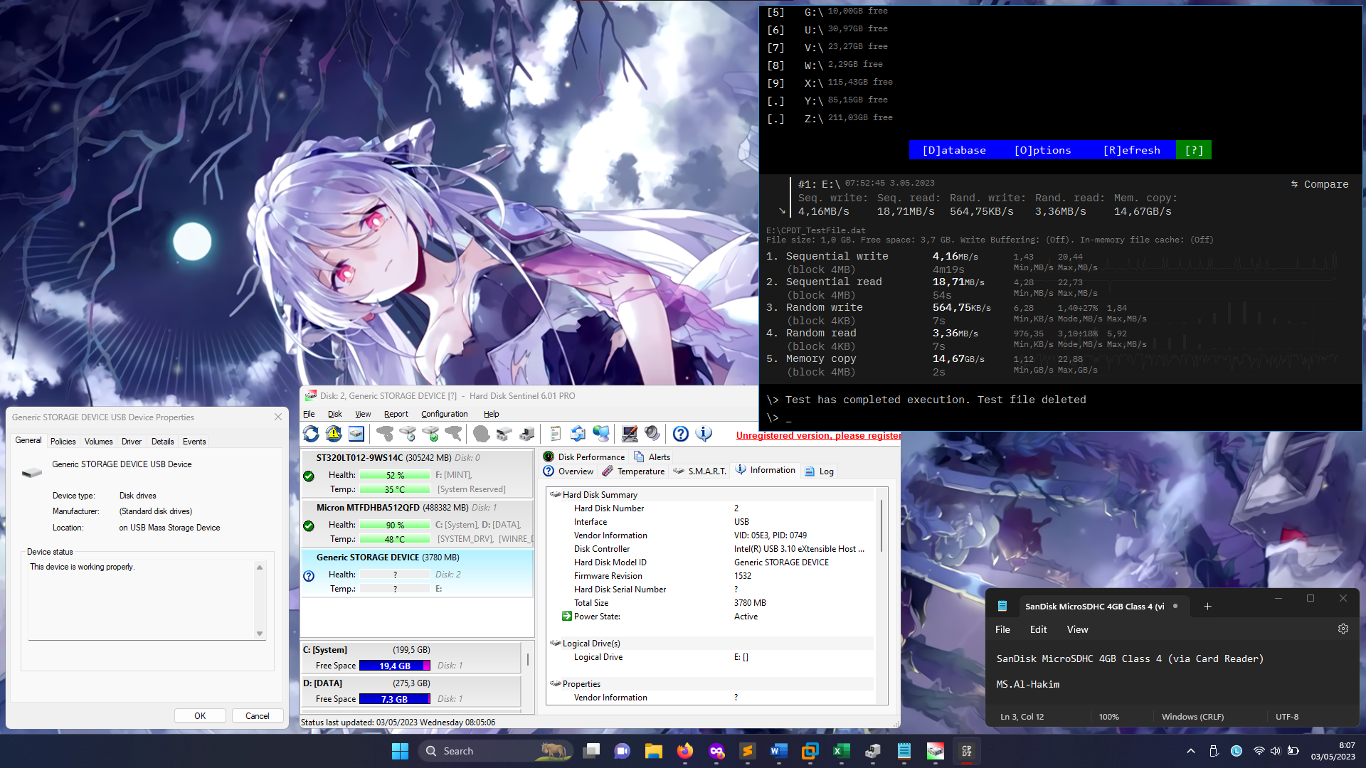The width and height of the screenshot is (1366, 768).
Task: Open the Report menu in Hard Disk Sentinel
Action: [x=396, y=414]
